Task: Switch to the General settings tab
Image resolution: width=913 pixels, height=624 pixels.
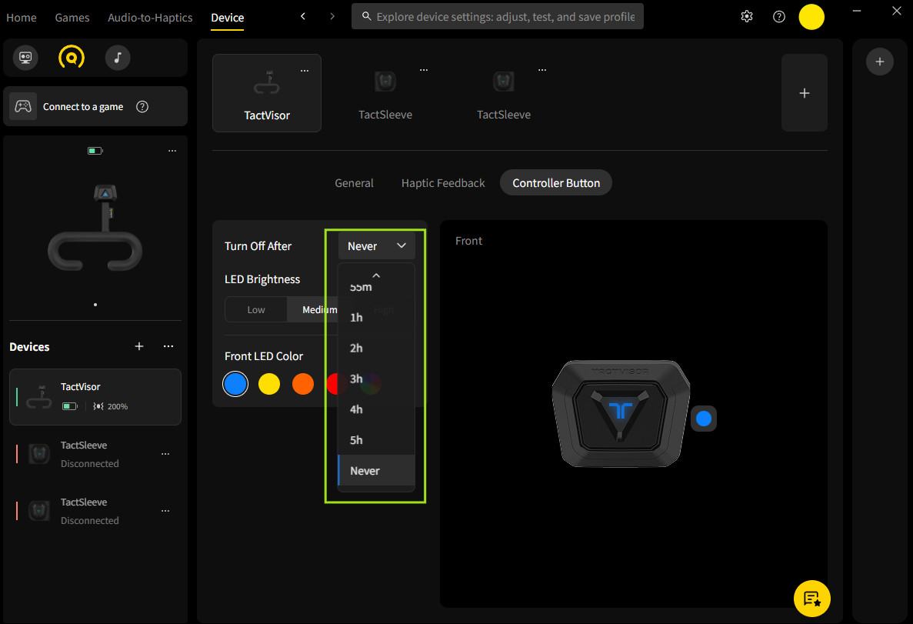Action: 354,183
